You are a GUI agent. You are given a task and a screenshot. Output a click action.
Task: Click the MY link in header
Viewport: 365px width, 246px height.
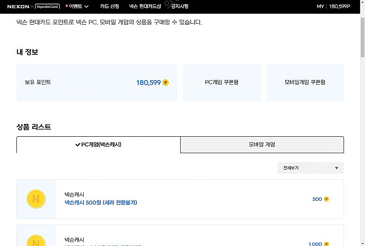coord(320,6)
